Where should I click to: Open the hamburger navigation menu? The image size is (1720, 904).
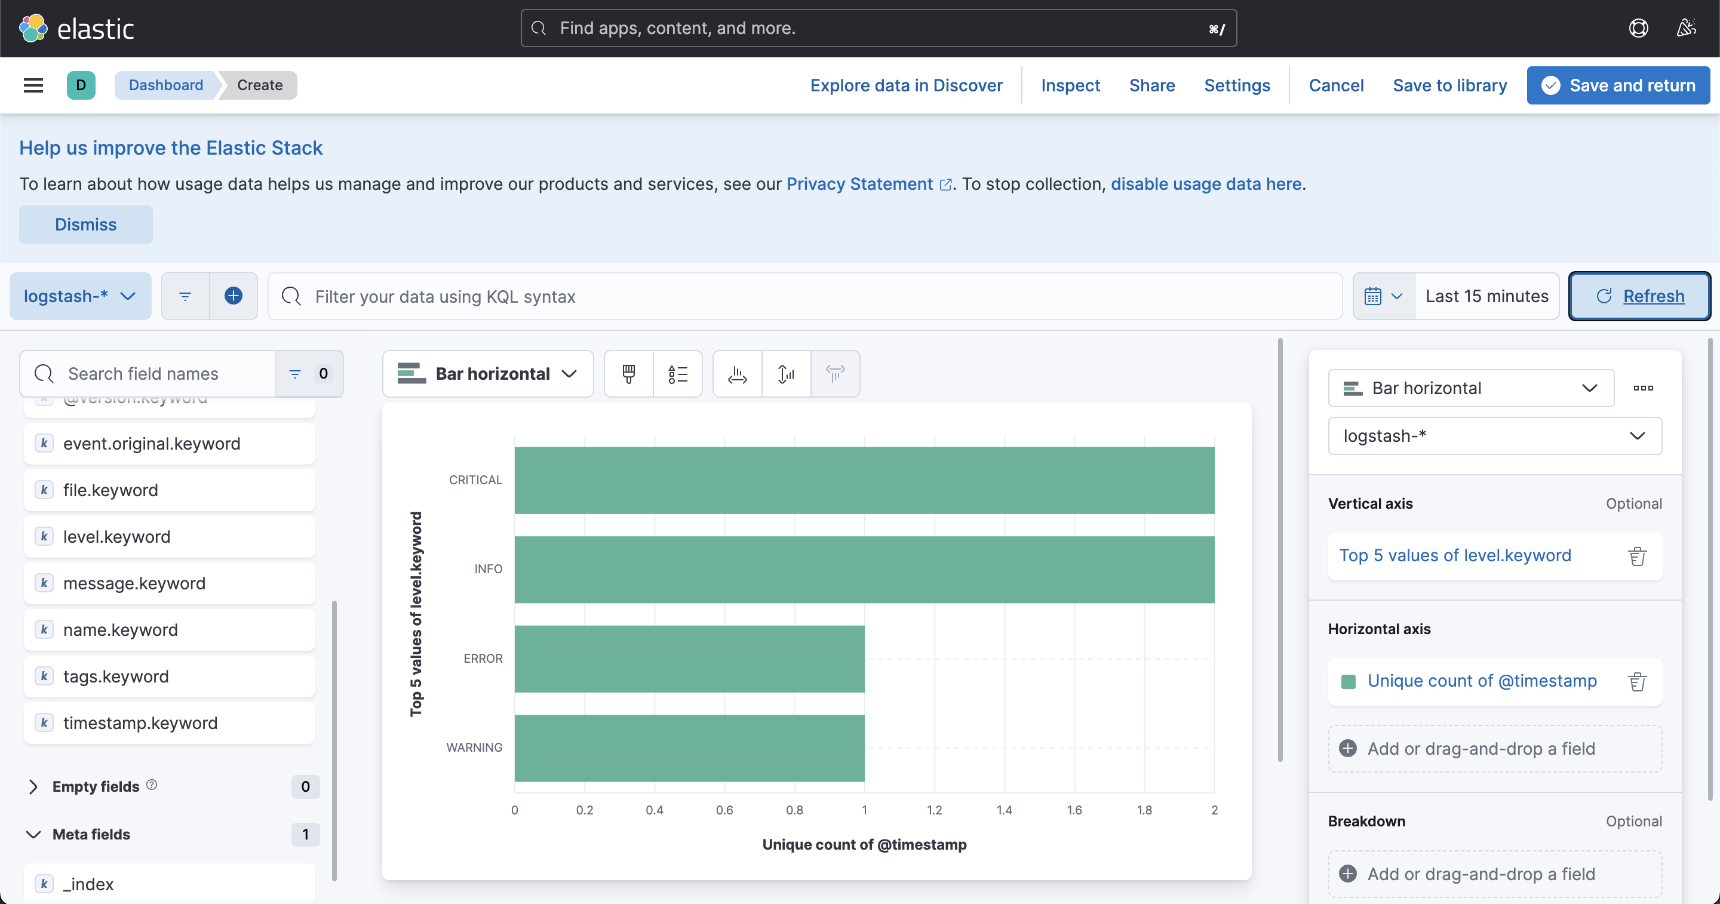pos(33,85)
